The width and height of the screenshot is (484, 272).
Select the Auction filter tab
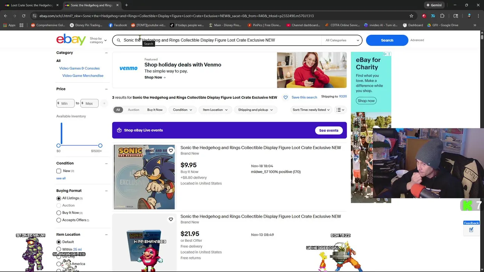pos(133,110)
